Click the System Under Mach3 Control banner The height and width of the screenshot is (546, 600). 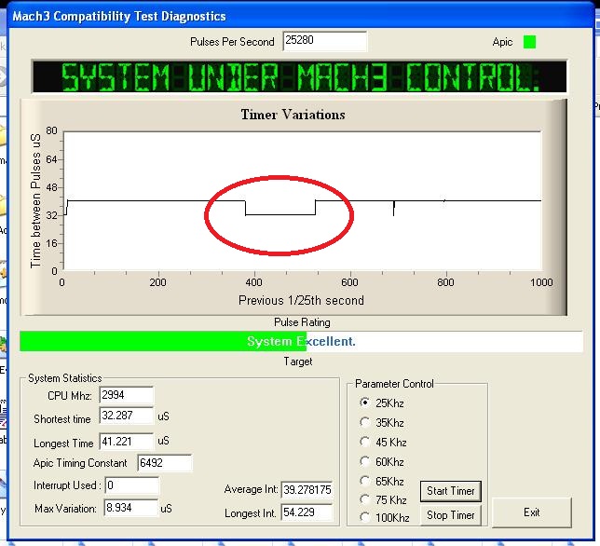click(x=299, y=76)
